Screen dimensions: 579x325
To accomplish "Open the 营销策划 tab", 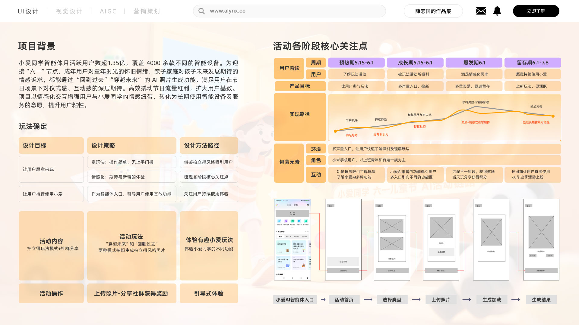I will click(147, 11).
